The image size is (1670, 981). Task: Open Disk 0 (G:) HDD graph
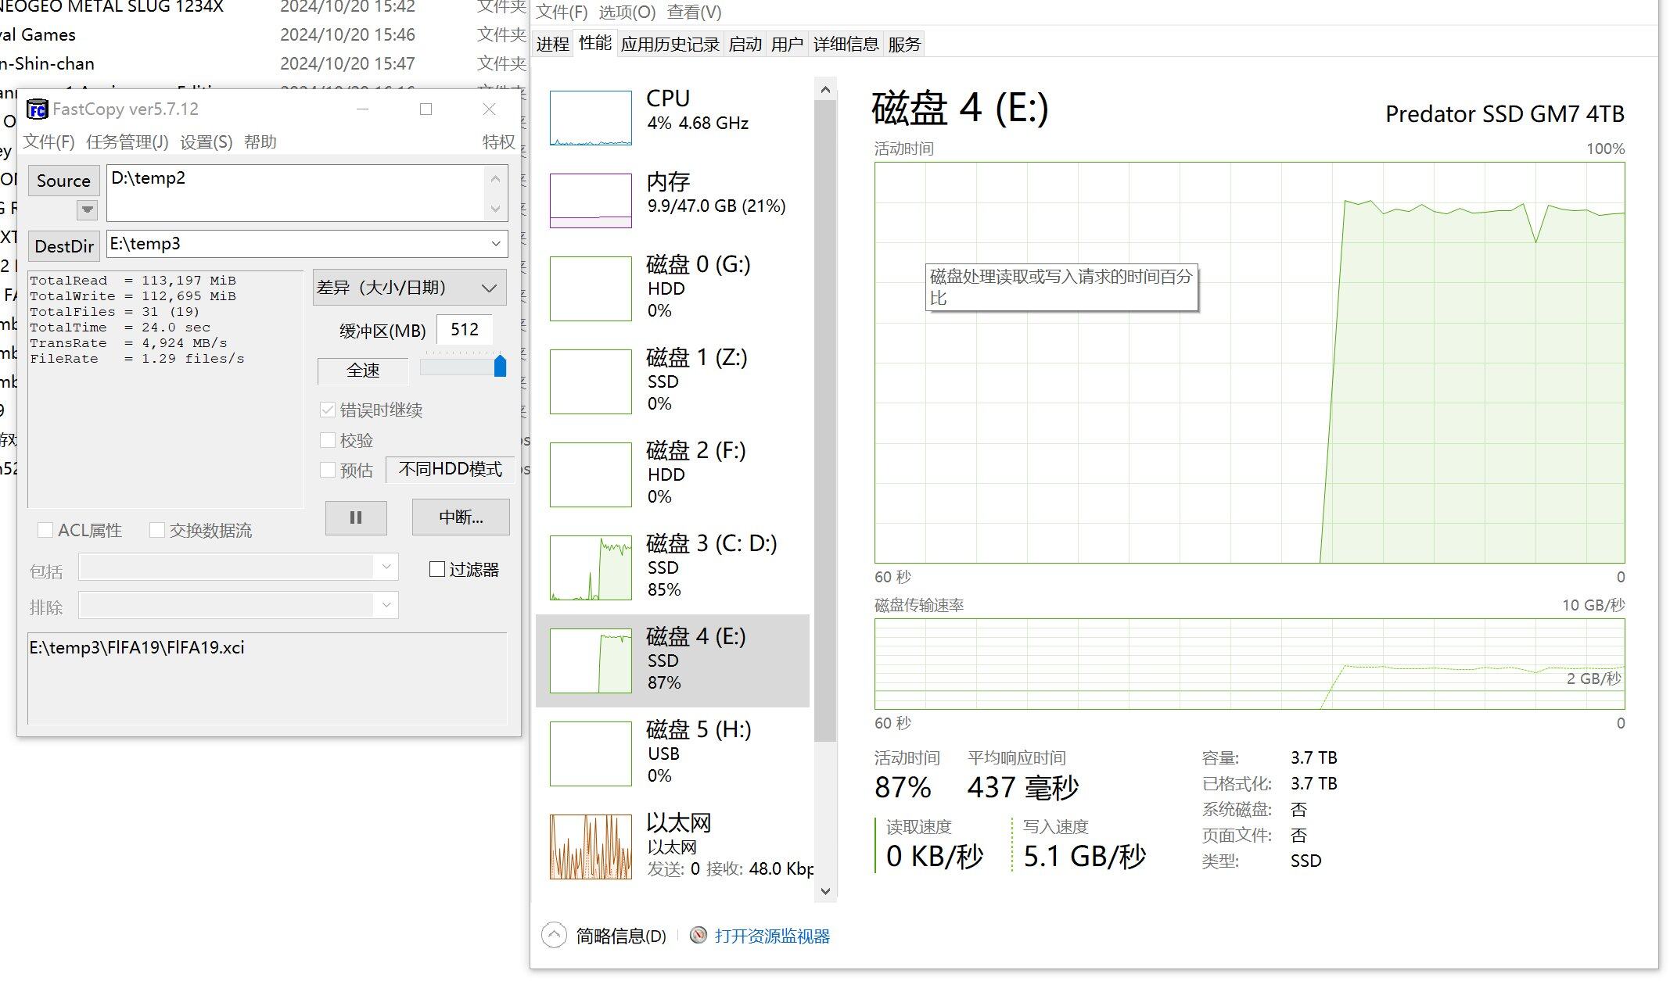(x=591, y=288)
